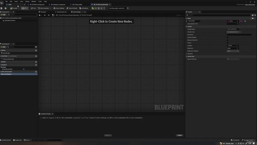Add a new function with the plus icon
This screenshot has height=145, width=257.
tap(36, 56)
